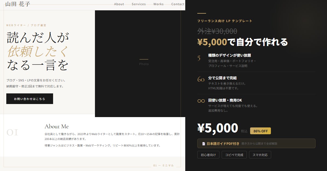Click the crossed-out 外注¥30,000 price
This screenshot has height=171, width=327.
[x=217, y=31]
